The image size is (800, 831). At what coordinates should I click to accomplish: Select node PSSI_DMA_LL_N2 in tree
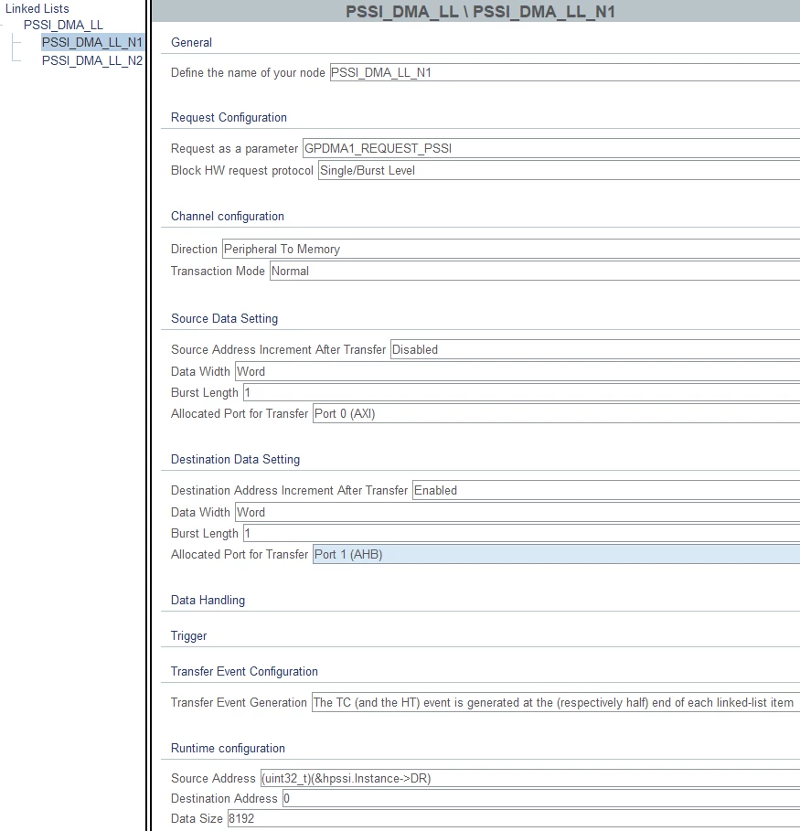(92, 61)
